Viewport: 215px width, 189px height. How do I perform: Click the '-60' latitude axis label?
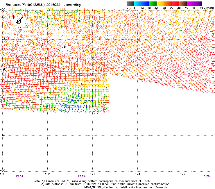pyautogui.click(x=3, y=171)
